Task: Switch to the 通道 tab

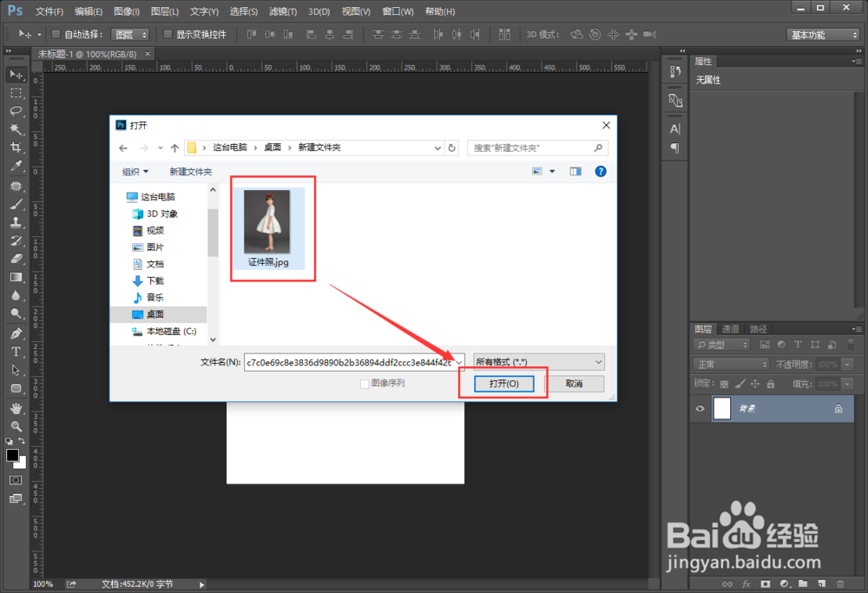Action: [x=731, y=329]
